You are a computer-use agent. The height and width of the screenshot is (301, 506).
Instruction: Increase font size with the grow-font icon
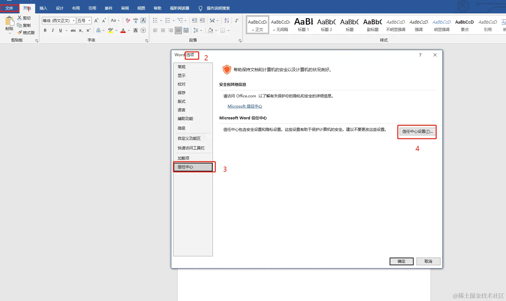coord(96,20)
